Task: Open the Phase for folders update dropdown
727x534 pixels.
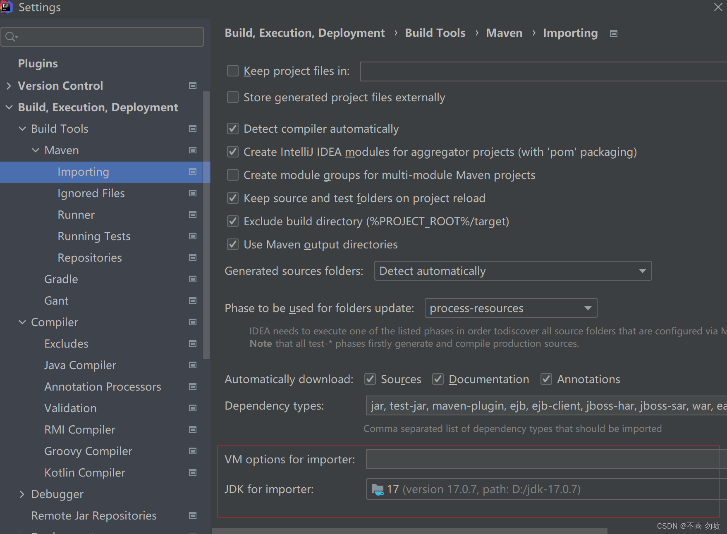Action: [x=511, y=308]
